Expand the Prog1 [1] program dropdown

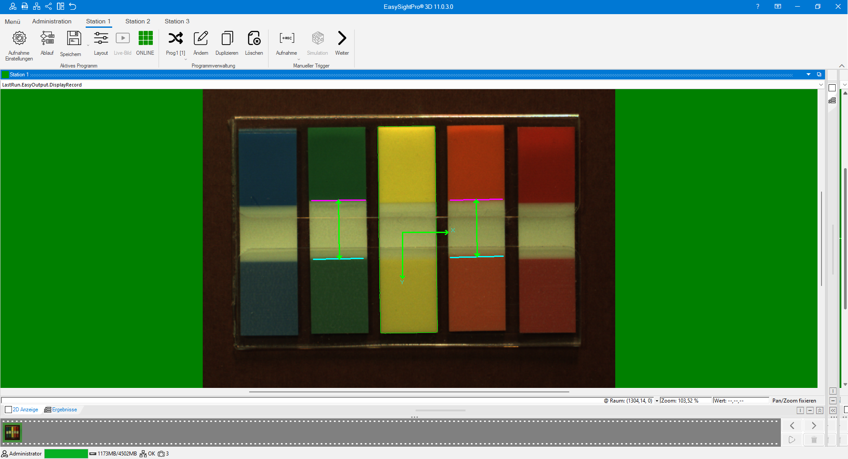(185, 59)
